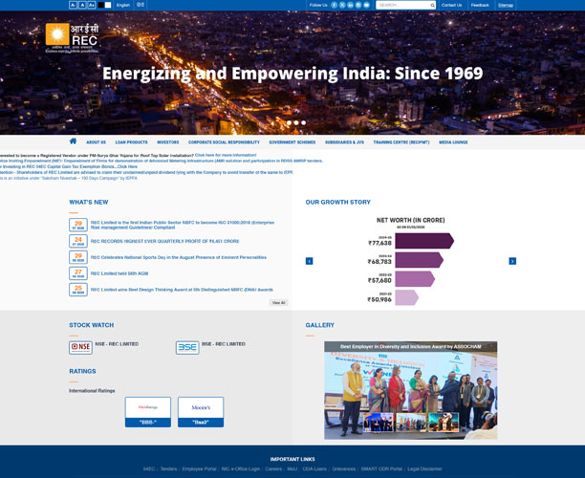Viewport: 585px width, 478px height.
Task: Click the REC logo
Action: pos(73,38)
